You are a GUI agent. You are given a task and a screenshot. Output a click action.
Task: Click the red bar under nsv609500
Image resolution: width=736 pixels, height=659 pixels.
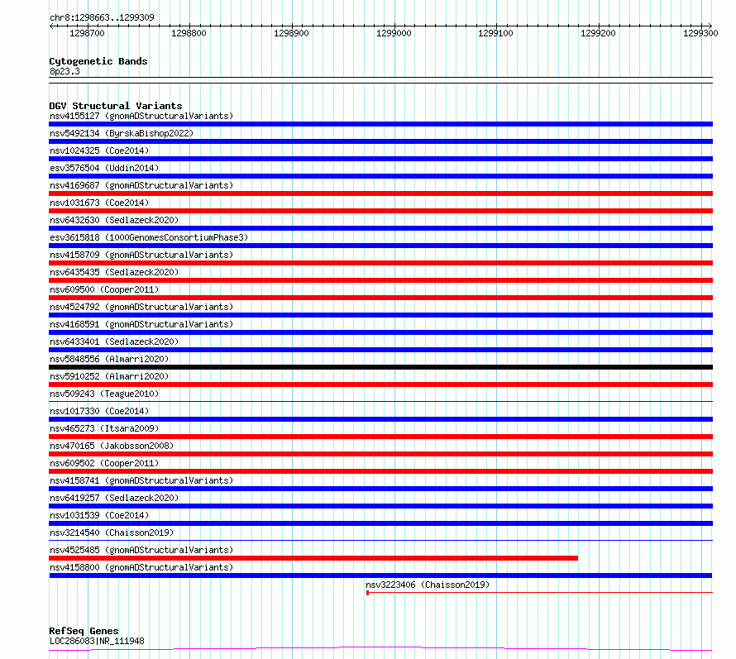(x=380, y=298)
